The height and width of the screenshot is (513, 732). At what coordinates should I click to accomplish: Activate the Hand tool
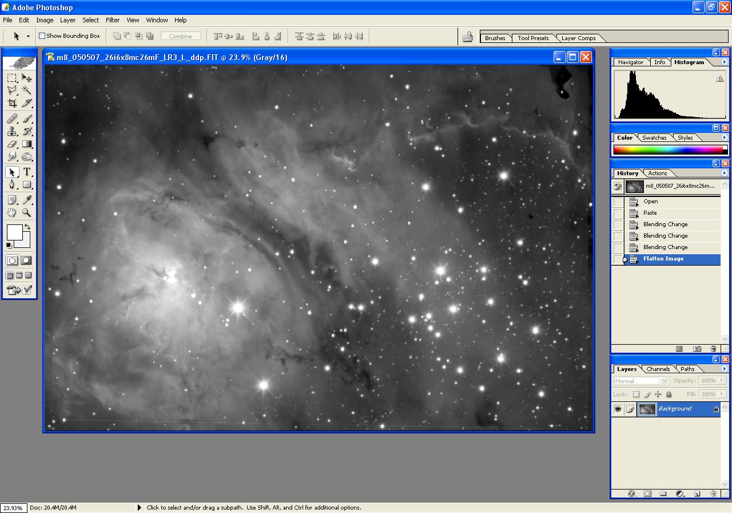[x=12, y=212]
